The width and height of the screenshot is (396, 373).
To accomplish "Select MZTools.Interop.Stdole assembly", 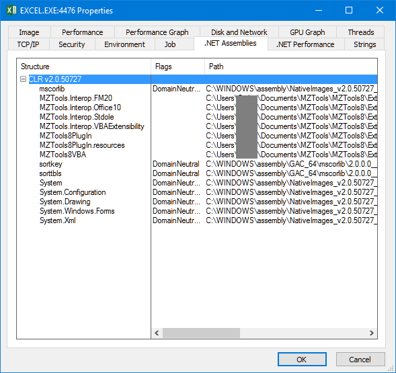I will (77, 117).
